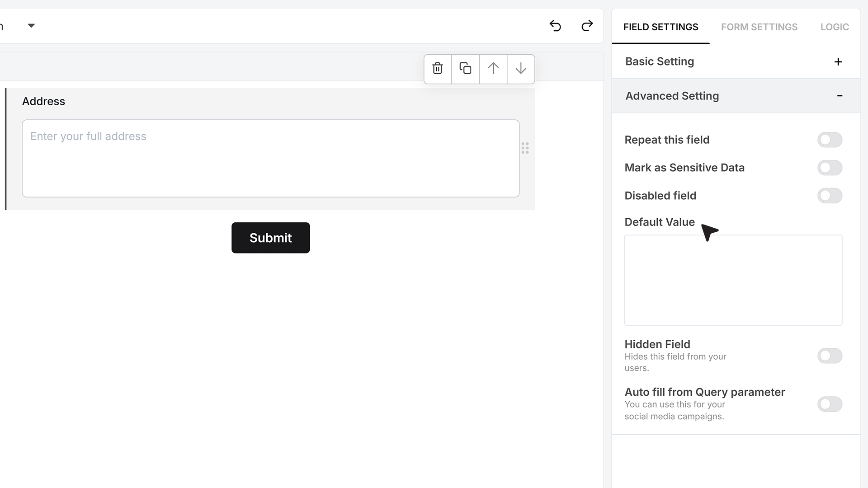
Task: Enable Auto fill from Query parameter
Action: [830, 404]
